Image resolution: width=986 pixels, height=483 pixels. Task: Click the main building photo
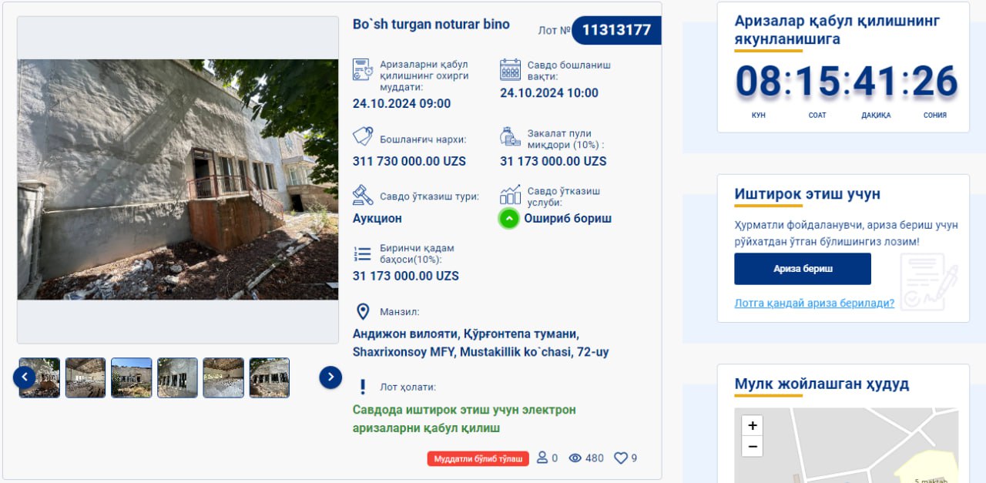point(178,179)
